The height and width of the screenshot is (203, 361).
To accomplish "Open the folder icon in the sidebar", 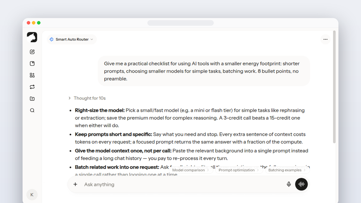I will click(32, 99).
